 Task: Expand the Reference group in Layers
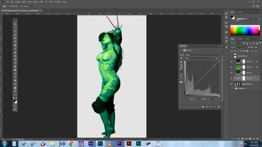tap(234, 88)
